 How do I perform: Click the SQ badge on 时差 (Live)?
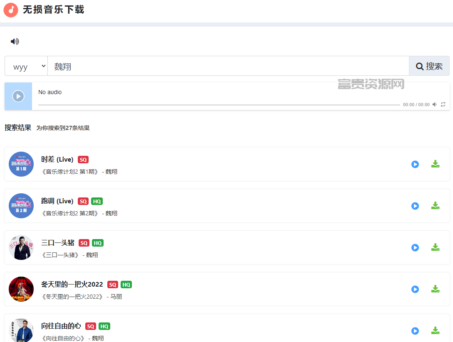point(83,160)
